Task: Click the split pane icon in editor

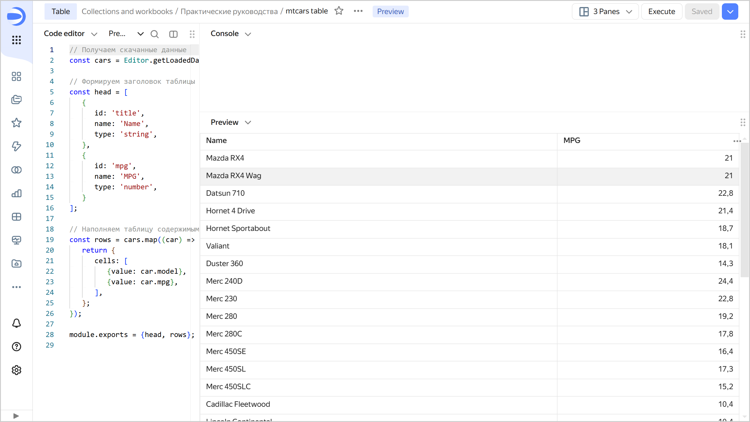Action: (x=173, y=34)
